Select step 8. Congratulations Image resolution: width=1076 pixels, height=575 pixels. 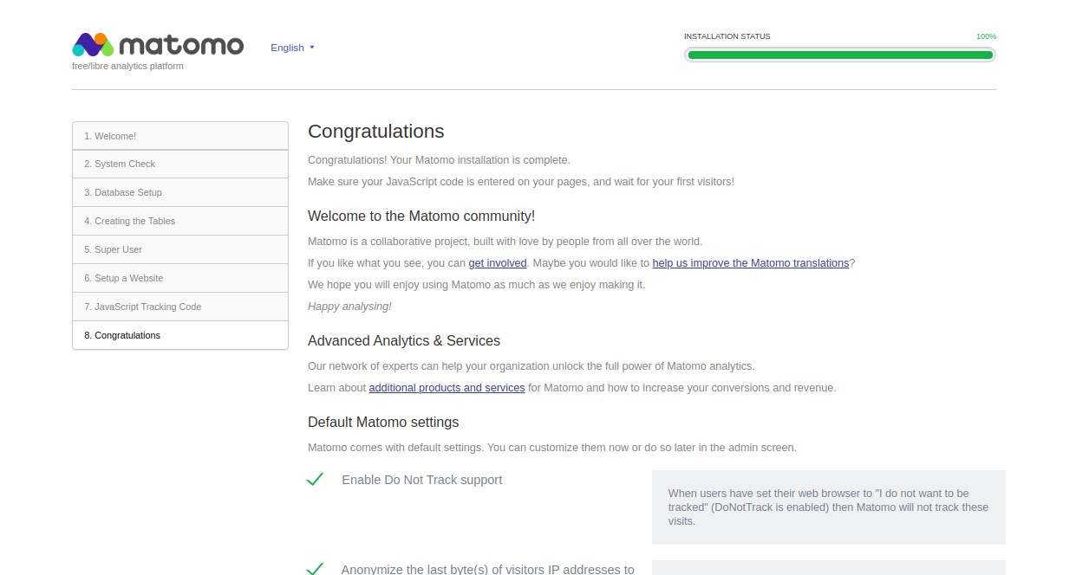click(180, 335)
